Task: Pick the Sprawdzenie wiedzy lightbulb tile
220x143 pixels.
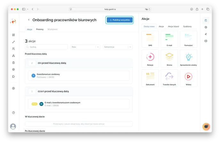Action: [188, 58]
